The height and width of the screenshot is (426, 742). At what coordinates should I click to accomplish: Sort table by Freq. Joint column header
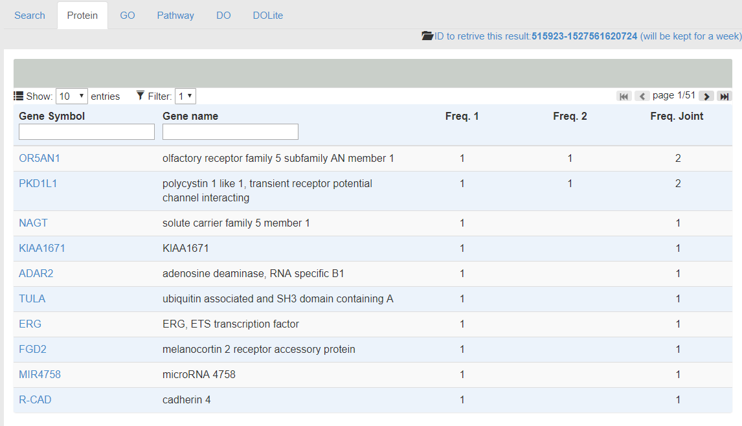pos(677,117)
